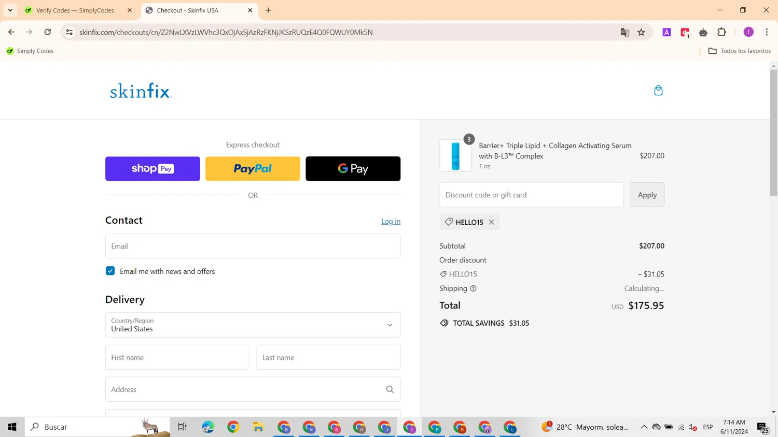The width and height of the screenshot is (778, 437).
Task: Open the red extension with badge
Action: coord(685,33)
